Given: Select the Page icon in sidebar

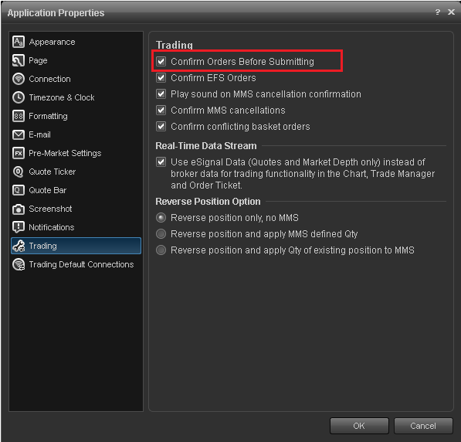Looking at the screenshot, I should click(x=19, y=60).
